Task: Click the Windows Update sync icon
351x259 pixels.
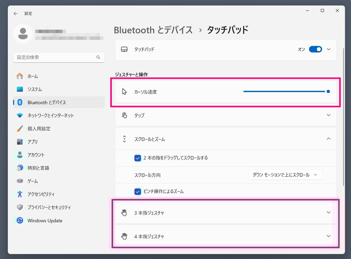Action: [x=19, y=220]
